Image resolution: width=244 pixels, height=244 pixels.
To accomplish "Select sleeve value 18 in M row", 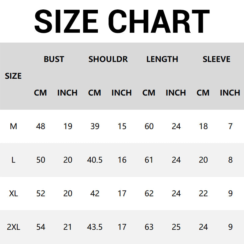I will (203, 126).
